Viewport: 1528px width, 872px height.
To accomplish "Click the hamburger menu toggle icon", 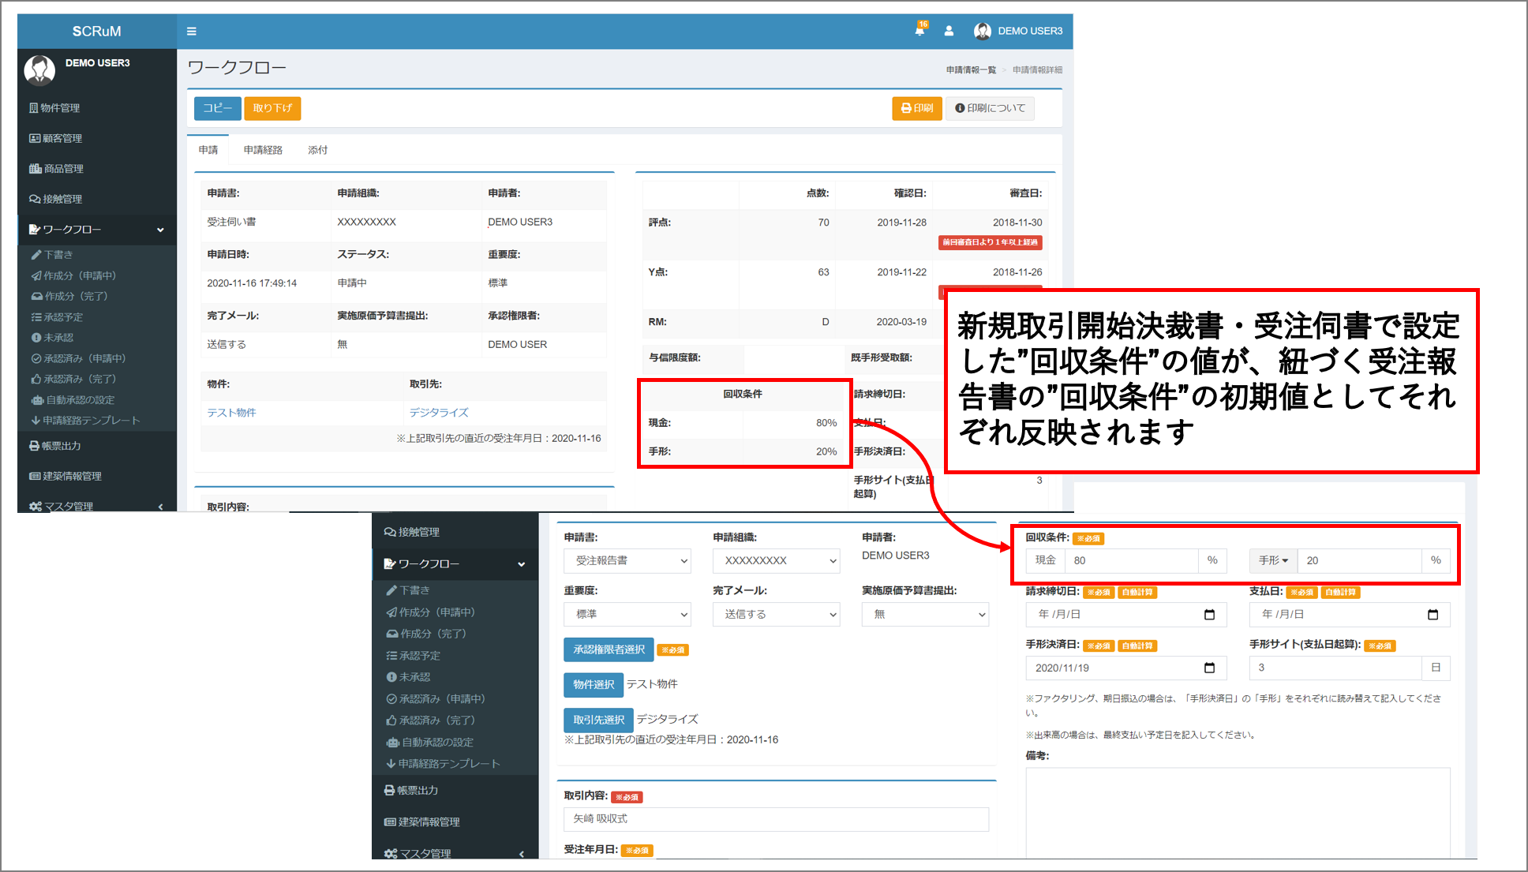I will [x=191, y=32].
